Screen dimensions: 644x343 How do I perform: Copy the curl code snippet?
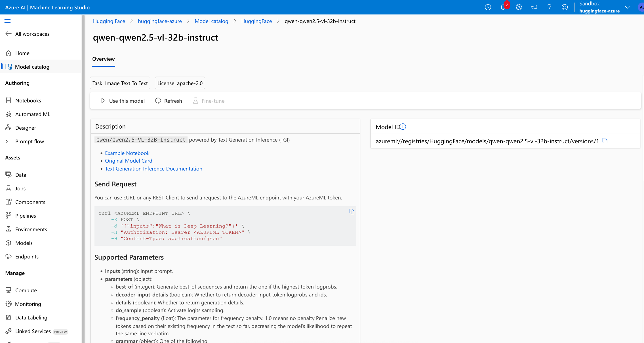tap(352, 212)
